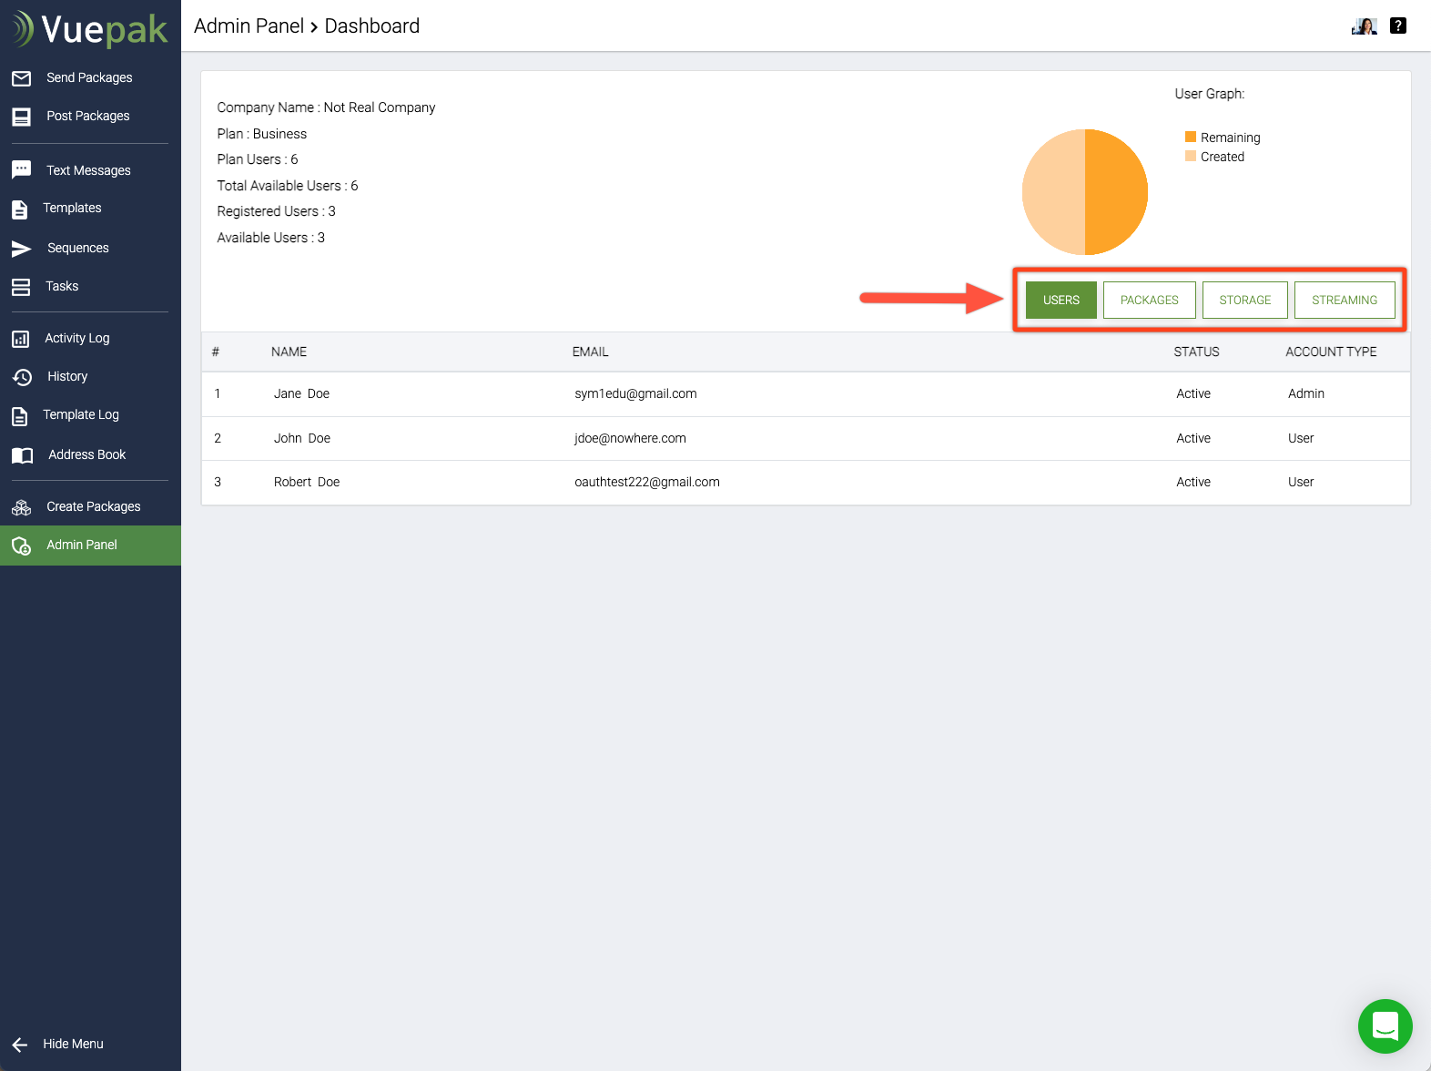Collapse sidebar with Hide Menu
Screen dimensions: 1431x1071
[58, 1044]
